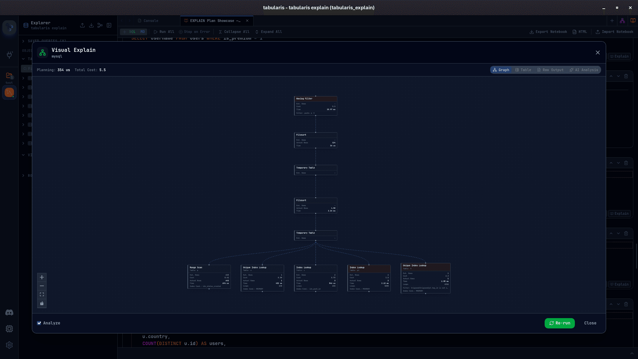The width and height of the screenshot is (638, 359).
Task: Fit the graph to view
Action: pos(42,295)
